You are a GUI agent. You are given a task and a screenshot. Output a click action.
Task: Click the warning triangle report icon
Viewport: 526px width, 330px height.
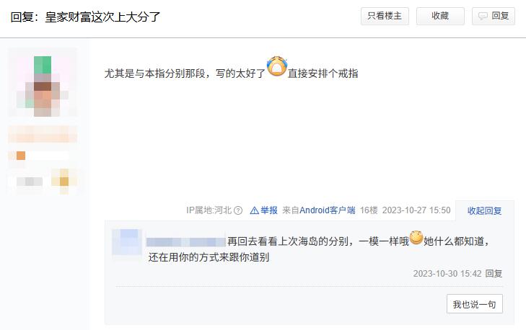[x=254, y=210]
